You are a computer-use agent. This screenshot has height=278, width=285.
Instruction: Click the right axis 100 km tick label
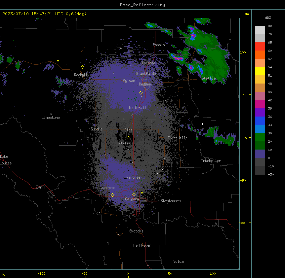pos(243,52)
